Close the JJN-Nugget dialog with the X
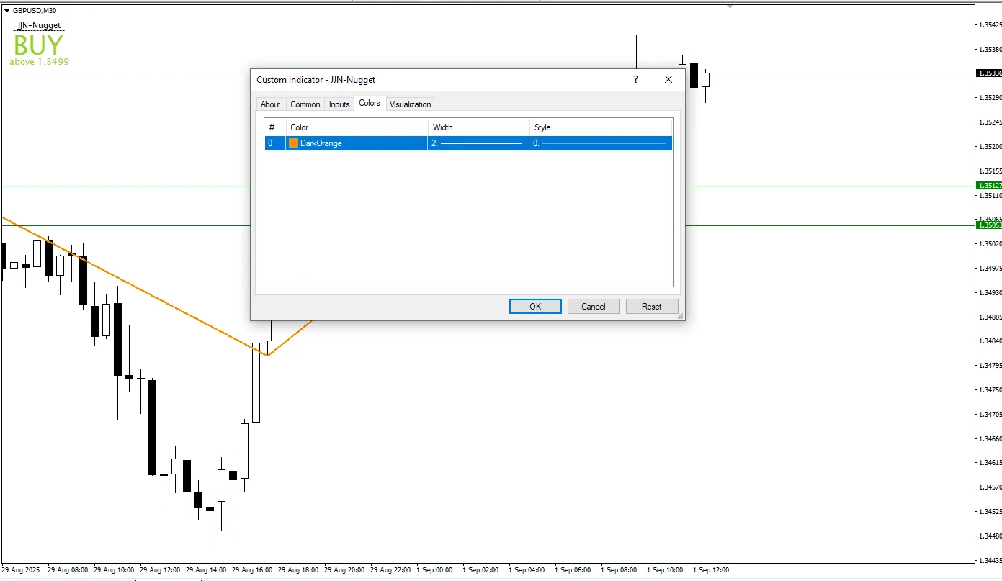Screen dimensions: 1002x581 click(x=668, y=80)
